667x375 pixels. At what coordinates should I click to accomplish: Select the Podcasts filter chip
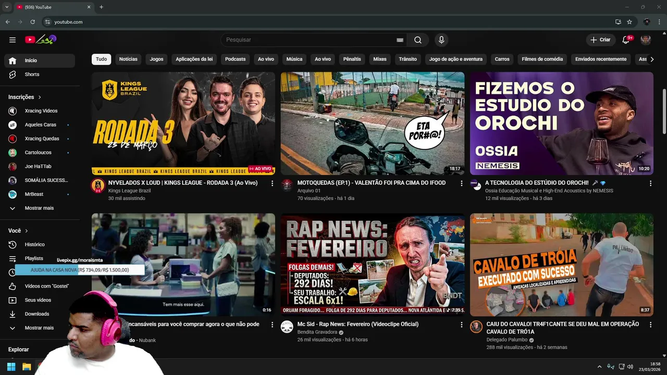[236, 59]
